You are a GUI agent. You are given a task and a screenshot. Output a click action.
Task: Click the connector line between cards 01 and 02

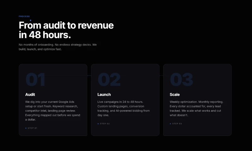89,75
